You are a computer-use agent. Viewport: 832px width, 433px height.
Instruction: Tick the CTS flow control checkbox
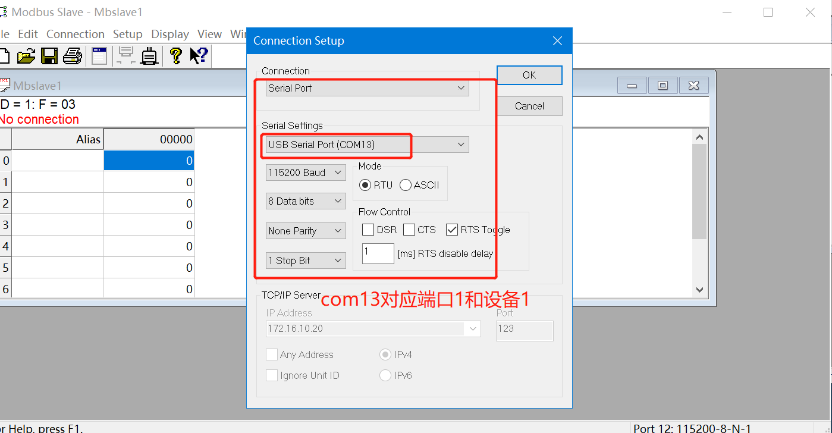[x=409, y=230]
